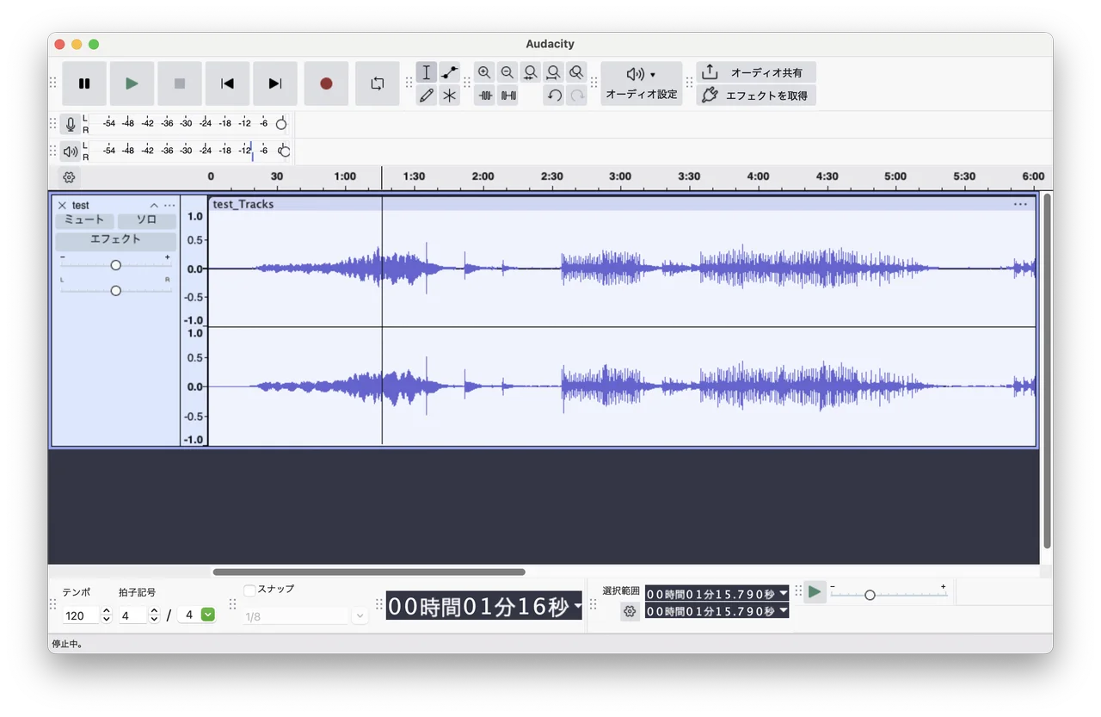Click the Zoom In magnifier
The width and height of the screenshot is (1101, 717).
[x=484, y=72]
